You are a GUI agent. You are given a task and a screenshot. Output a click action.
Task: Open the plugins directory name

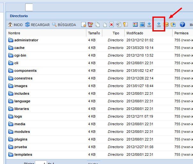21,139
